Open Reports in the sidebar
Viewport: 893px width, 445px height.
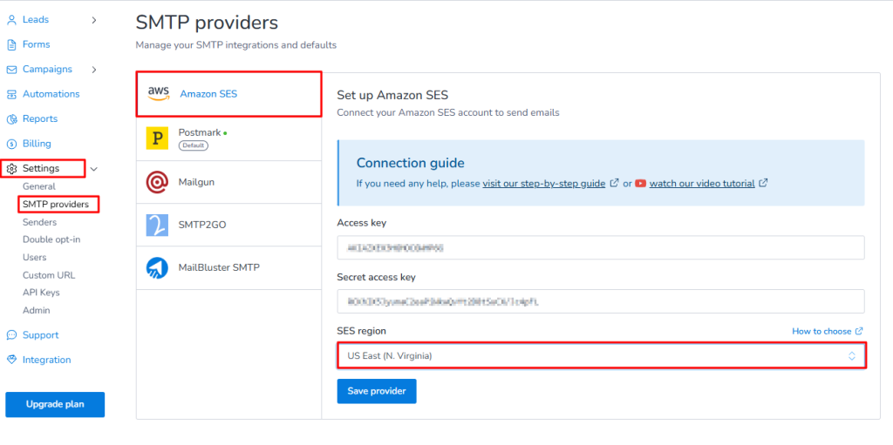tap(40, 119)
